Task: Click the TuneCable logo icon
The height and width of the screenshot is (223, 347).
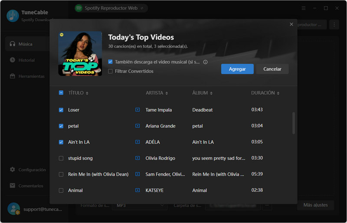Action: coord(13,16)
